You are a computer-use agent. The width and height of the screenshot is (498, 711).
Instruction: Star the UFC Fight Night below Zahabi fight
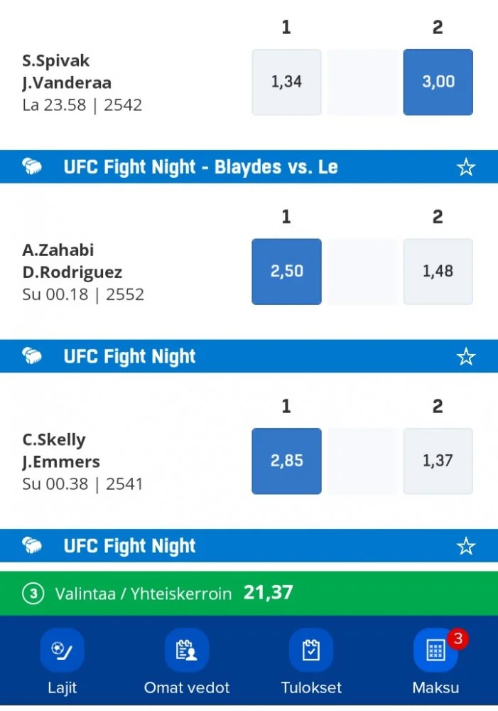465,357
